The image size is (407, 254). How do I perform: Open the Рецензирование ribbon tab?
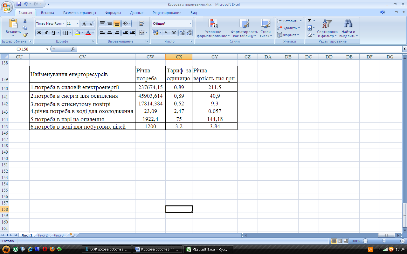coord(167,13)
